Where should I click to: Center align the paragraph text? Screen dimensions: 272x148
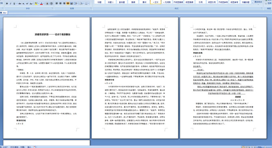click(x=60, y=3)
